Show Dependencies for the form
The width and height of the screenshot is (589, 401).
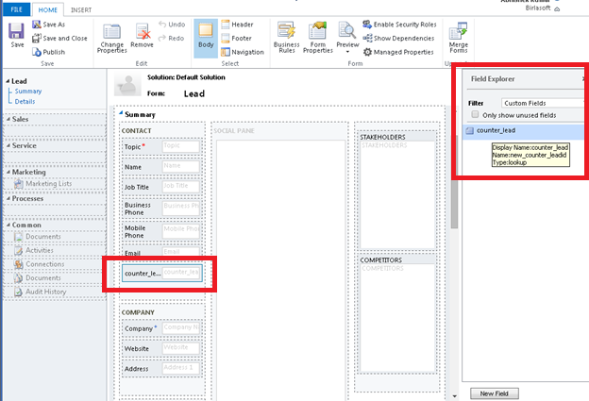point(398,39)
